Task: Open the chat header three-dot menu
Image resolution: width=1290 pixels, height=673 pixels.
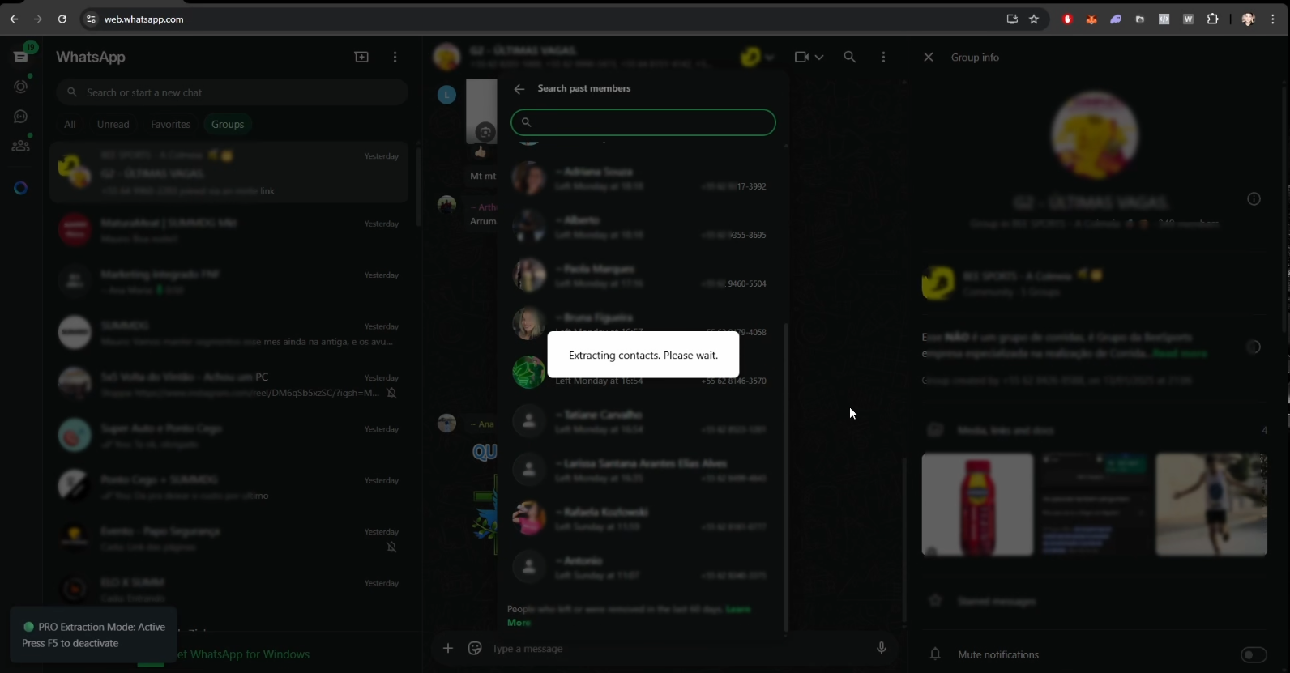Action: pyautogui.click(x=883, y=57)
